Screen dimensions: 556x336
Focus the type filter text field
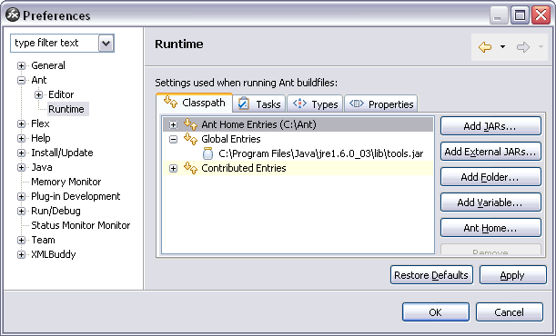[x=55, y=44]
